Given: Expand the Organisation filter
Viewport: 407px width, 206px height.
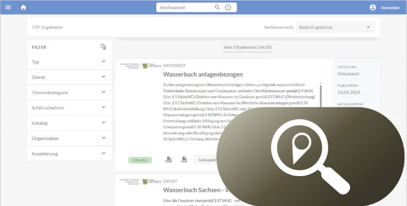Looking at the screenshot, I should point(69,138).
